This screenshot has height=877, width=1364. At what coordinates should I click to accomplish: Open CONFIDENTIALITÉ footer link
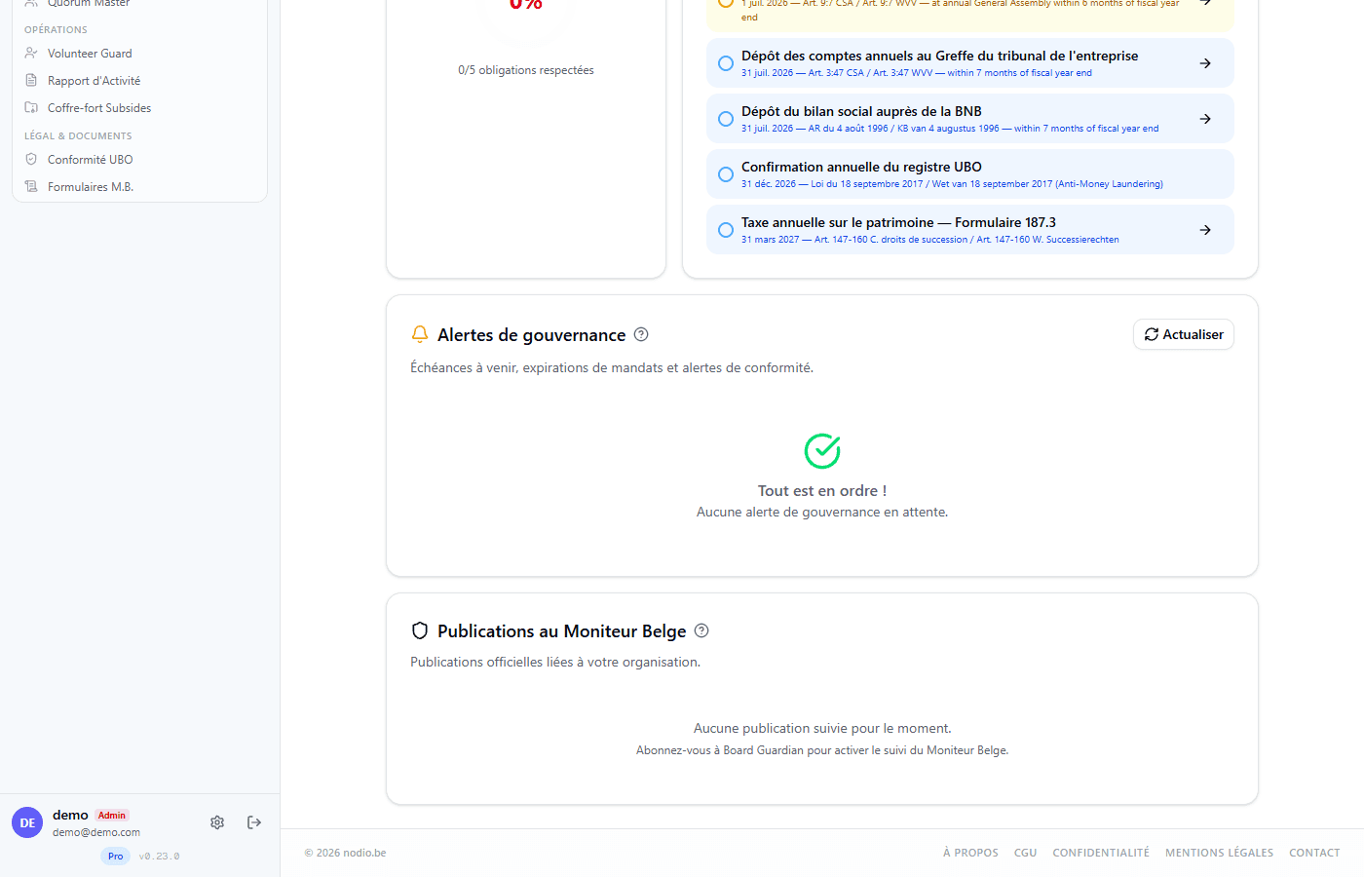coord(1101,853)
